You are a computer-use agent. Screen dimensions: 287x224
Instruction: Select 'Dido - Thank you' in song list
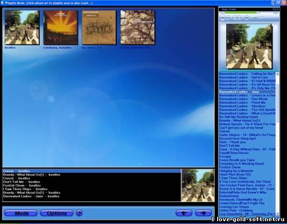click(x=247, y=142)
